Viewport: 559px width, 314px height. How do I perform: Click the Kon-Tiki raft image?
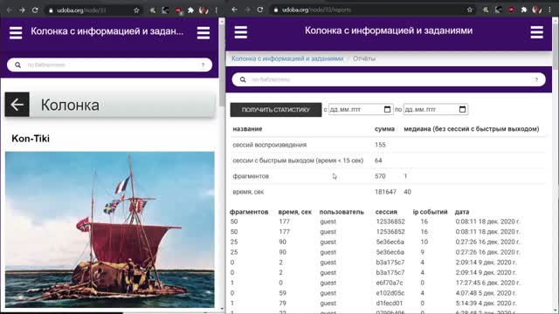(110, 229)
